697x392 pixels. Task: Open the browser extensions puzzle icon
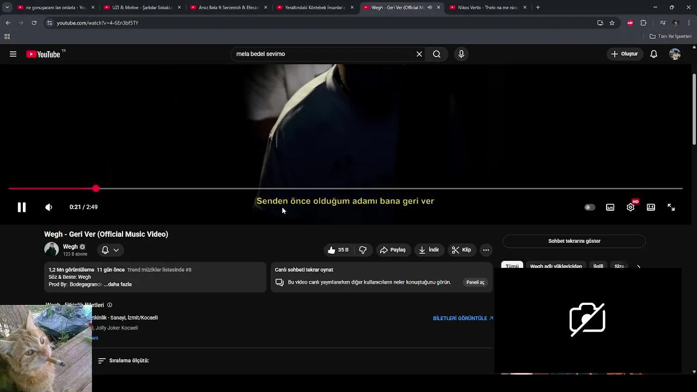(x=644, y=23)
